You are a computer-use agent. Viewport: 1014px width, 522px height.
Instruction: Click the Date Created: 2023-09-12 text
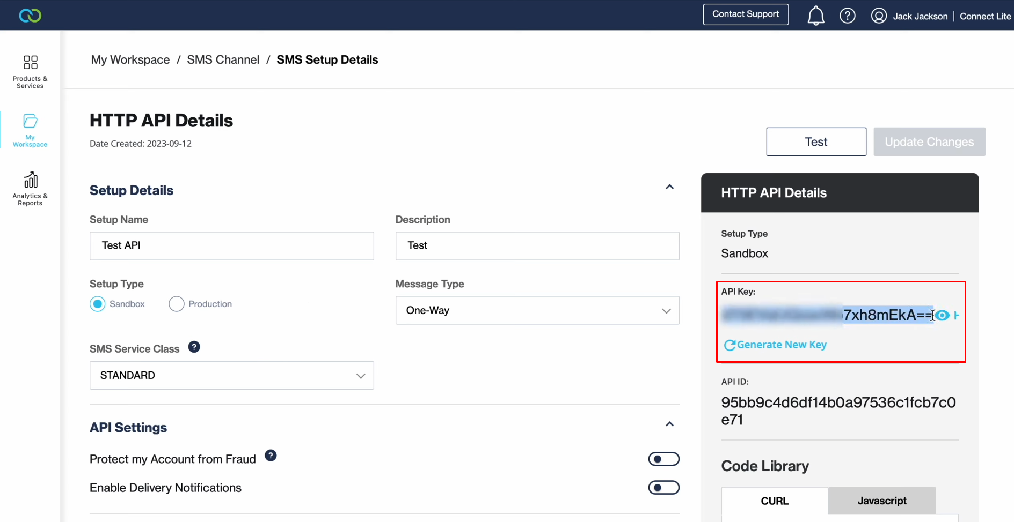coord(141,144)
